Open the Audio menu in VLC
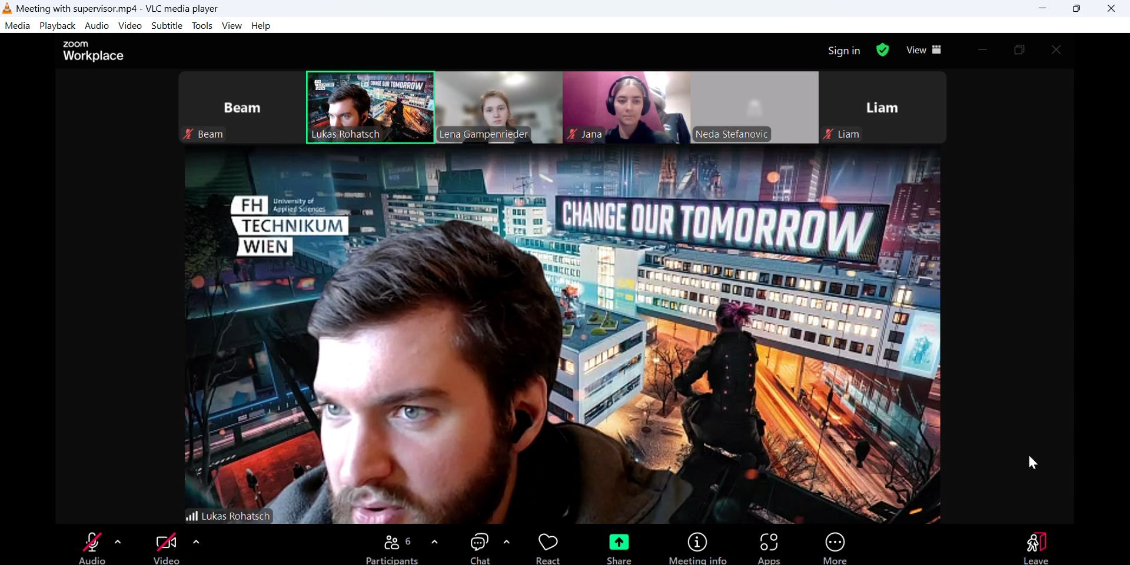1130x565 pixels. (x=97, y=26)
